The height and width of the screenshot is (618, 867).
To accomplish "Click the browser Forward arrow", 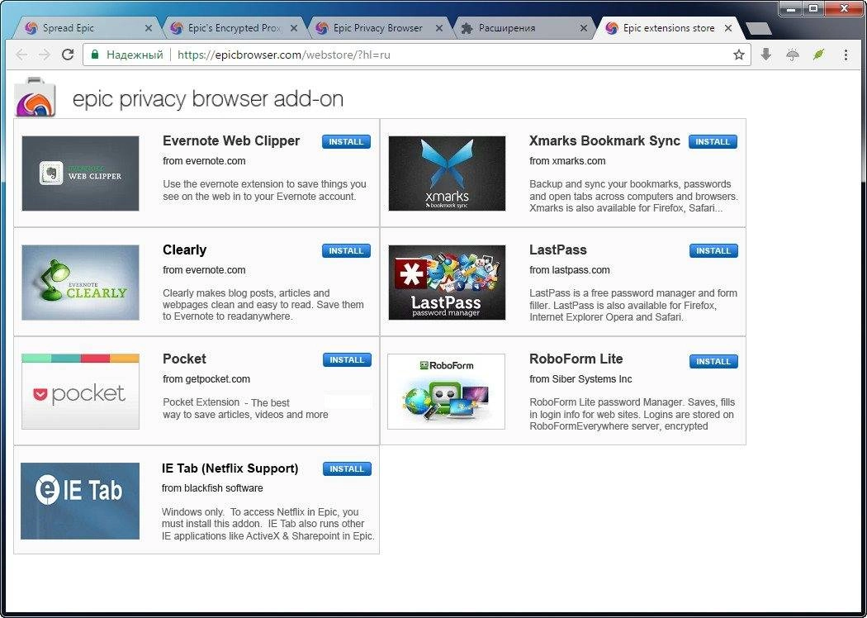I will point(45,55).
